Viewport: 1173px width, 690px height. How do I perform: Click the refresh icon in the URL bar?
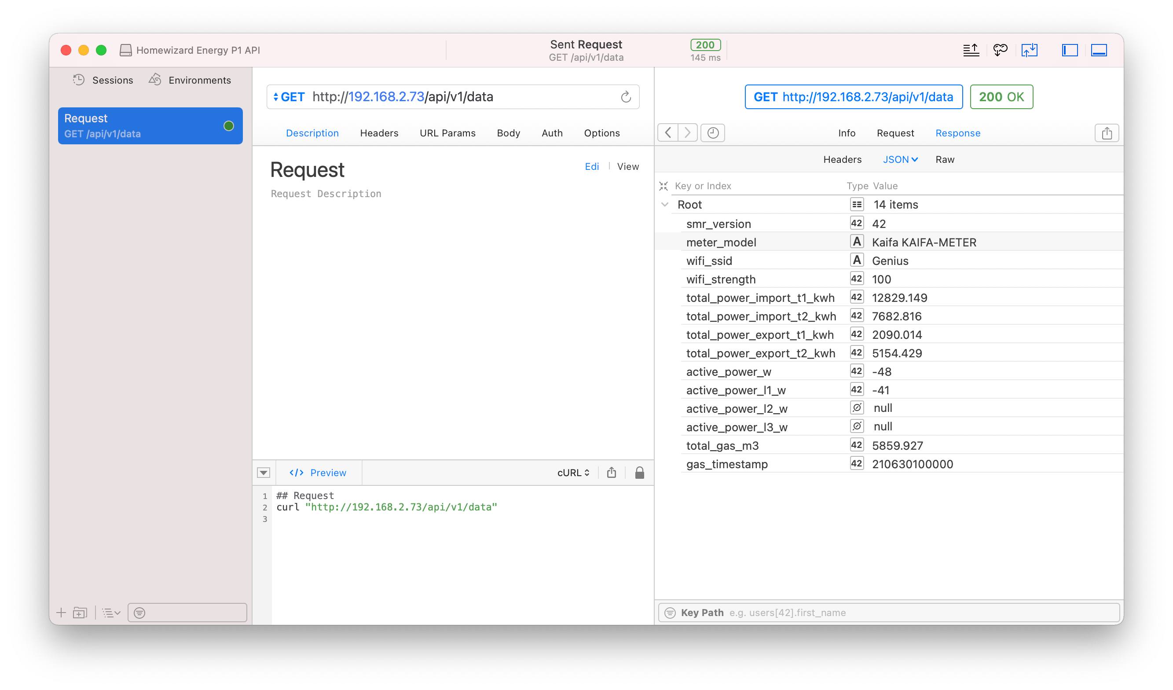pyautogui.click(x=626, y=97)
